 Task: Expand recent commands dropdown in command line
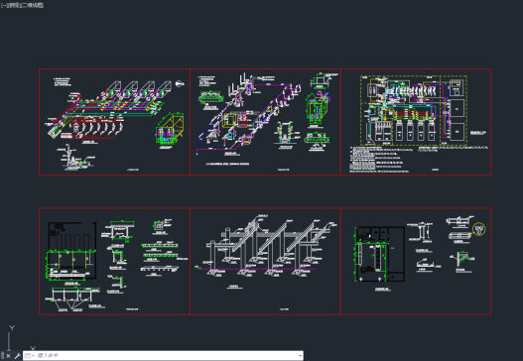(x=29, y=356)
